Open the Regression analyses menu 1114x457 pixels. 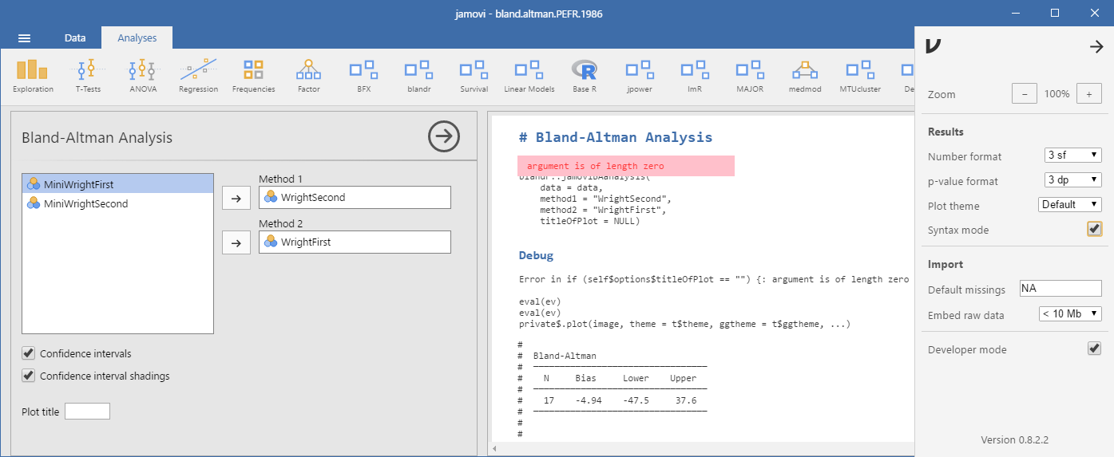[198, 77]
